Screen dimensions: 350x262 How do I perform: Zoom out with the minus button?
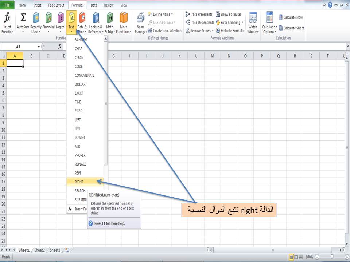click(317, 257)
